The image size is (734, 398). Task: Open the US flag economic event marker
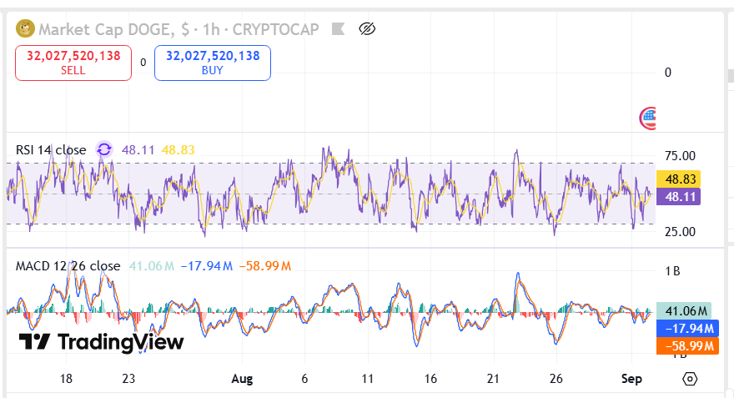point(648,118)
